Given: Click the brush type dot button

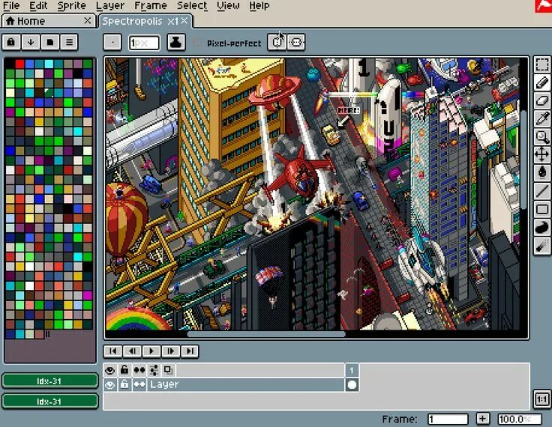Looking at the screenshot, I should pos(112,43).
